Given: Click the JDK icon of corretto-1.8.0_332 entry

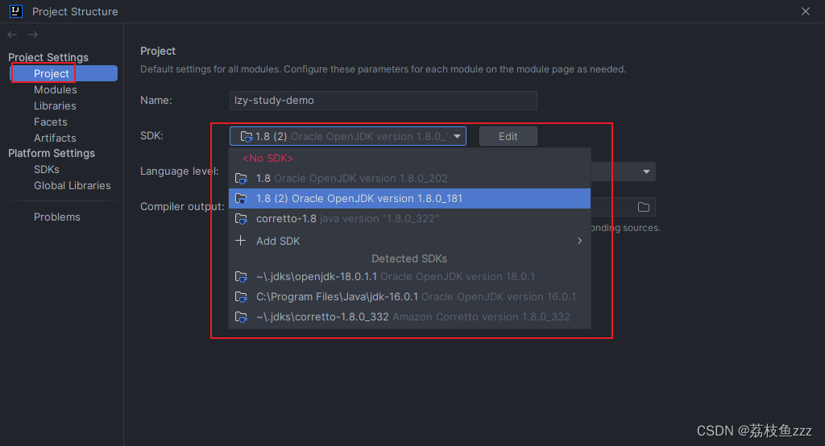Looking at the screenshot, I should (x=241, y=317).
